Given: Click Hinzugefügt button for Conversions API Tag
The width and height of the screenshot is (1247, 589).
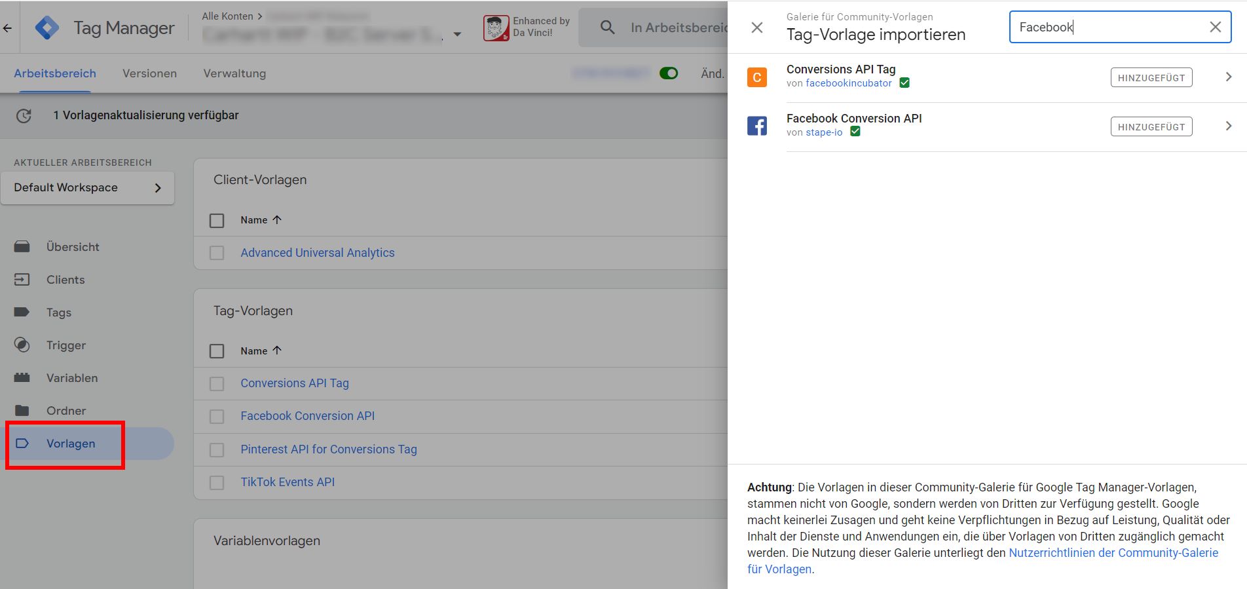Looking at the screenshot, I should pos(1151,77).
